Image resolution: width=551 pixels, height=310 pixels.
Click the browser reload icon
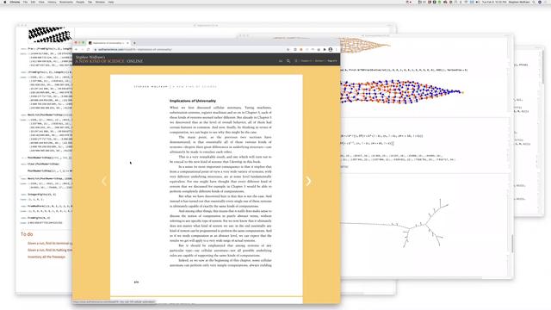(88, 50)
